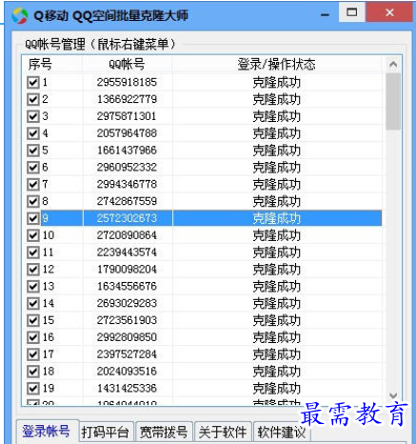The width and height of the screenshot is (416, 444).
Task: Select account 1790098204
Action: pyautogui.click(x=127, y=270)
